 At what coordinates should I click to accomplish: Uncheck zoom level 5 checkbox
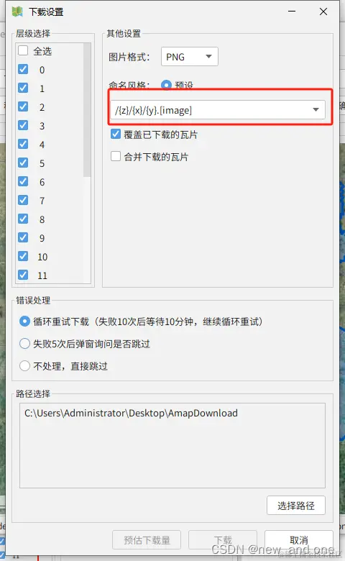coord(23,163)
